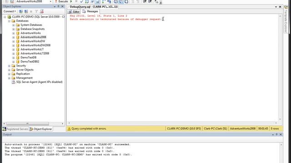Expand the Replication folder
Viewport: 291px width, 163px height.
tap(9, 74)
